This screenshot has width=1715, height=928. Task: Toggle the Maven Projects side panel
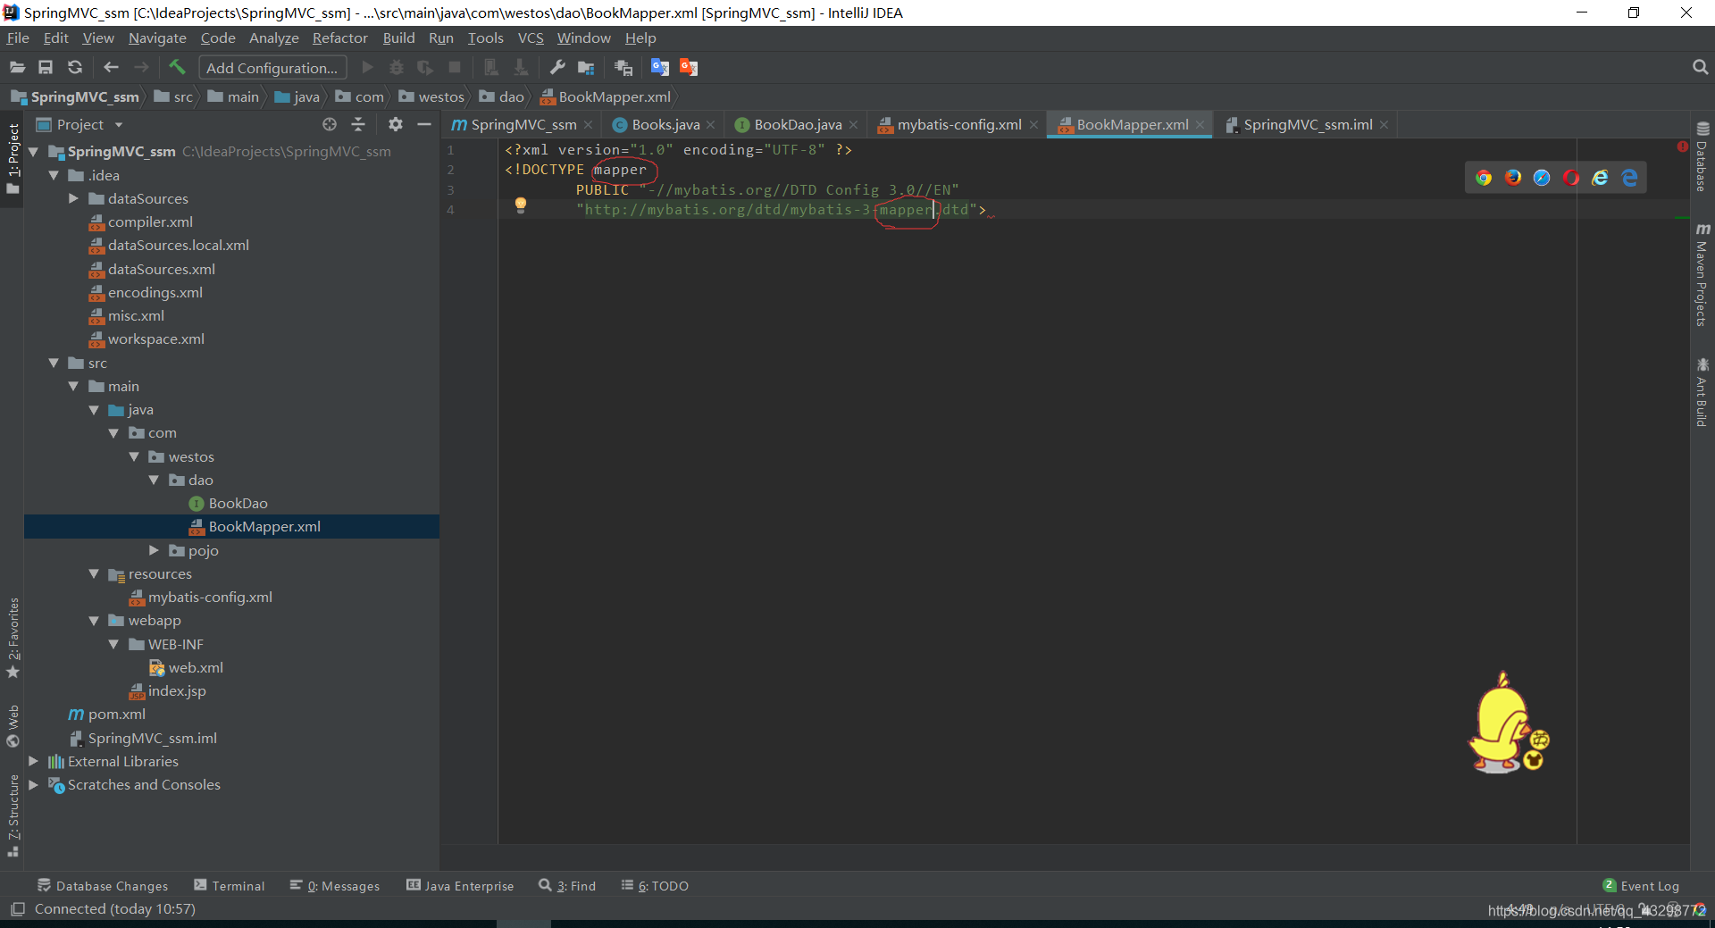[x=1702, y=275]
